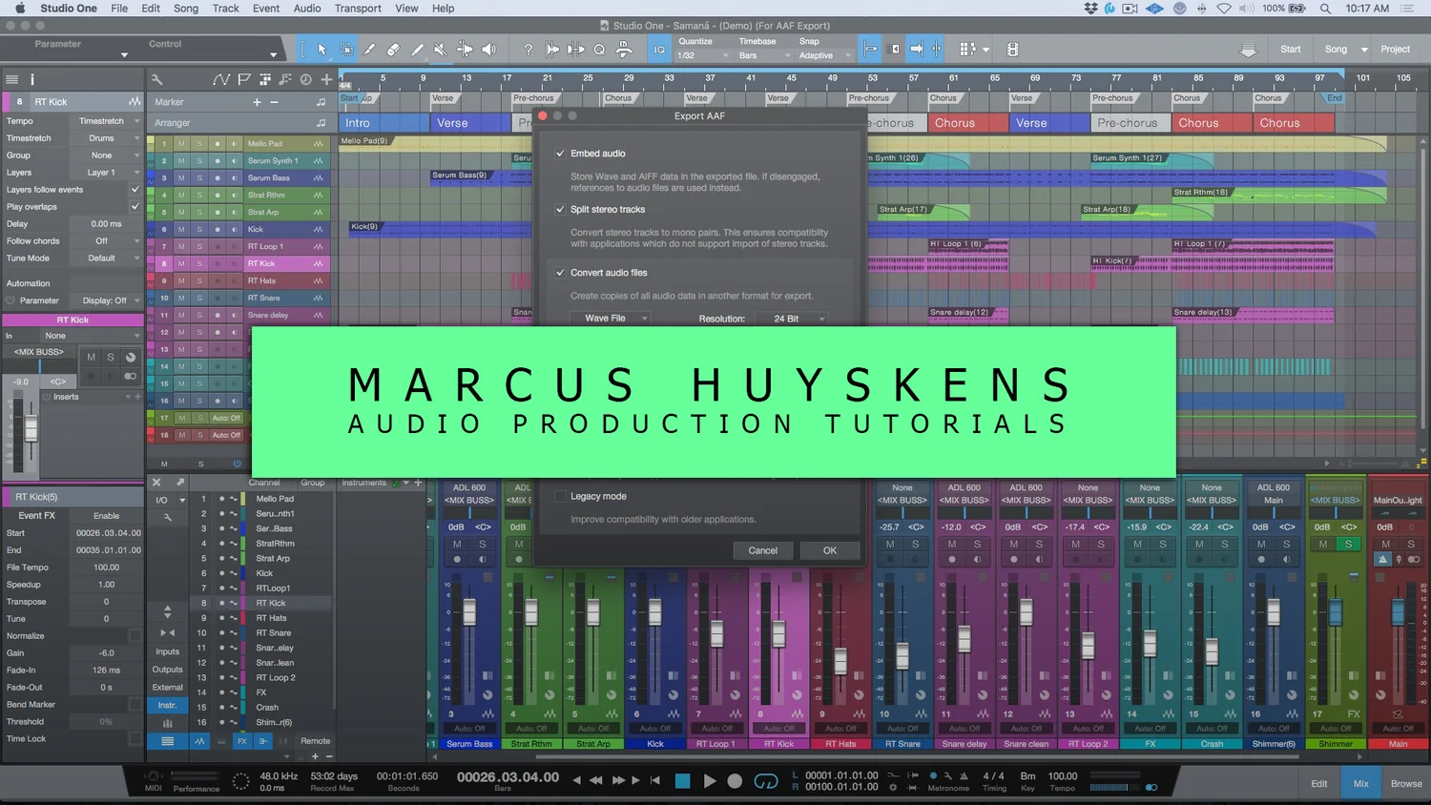Screen dimensions: 1431x805
Task: Open the Audio menu
Action: (x=307, y=9)
